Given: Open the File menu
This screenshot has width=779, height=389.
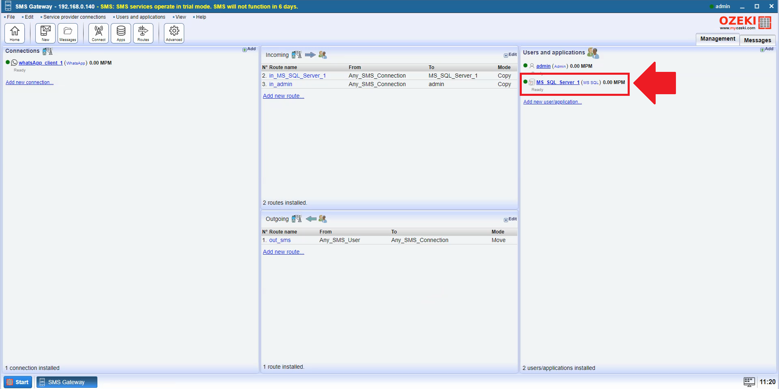Looking at the screenshot, I should click(x=11, y=17).
